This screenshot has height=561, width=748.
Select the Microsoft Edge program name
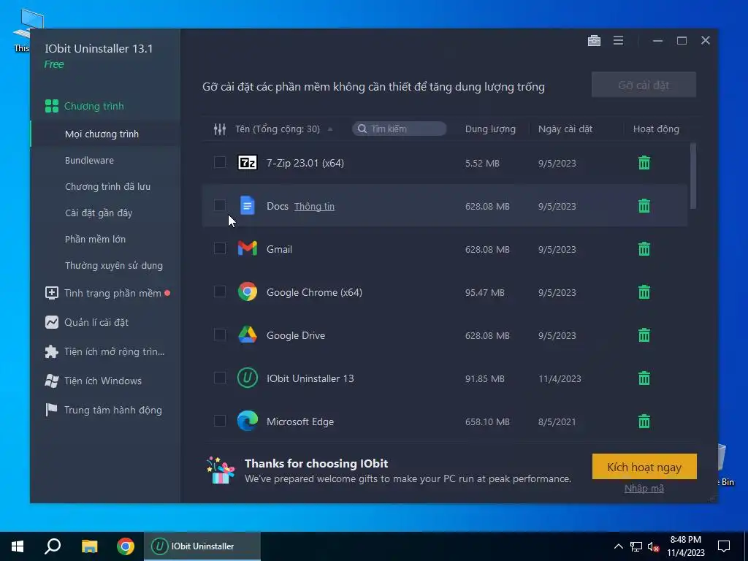300,421
